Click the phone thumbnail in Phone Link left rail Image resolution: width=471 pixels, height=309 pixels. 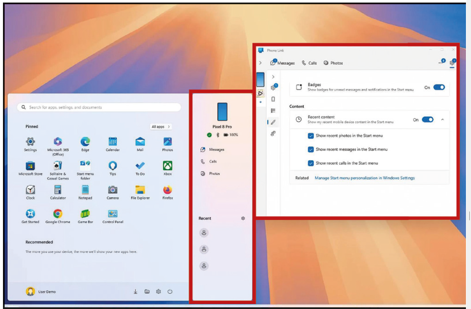261,80
